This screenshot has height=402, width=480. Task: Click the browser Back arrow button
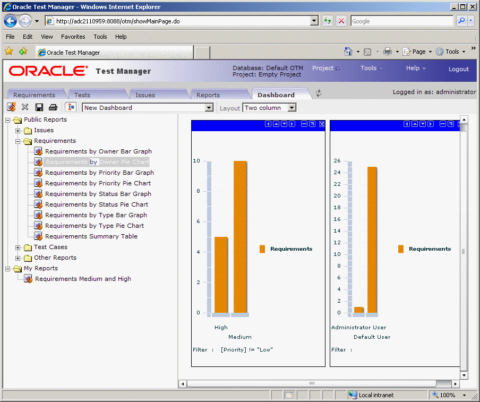click(x=11, y=21)
